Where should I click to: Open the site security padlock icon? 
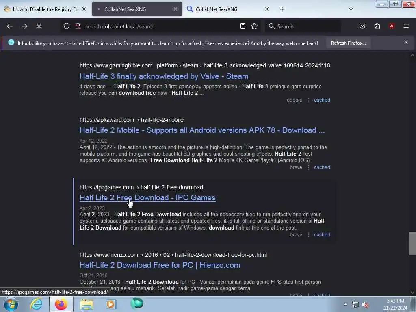(78, 26)
